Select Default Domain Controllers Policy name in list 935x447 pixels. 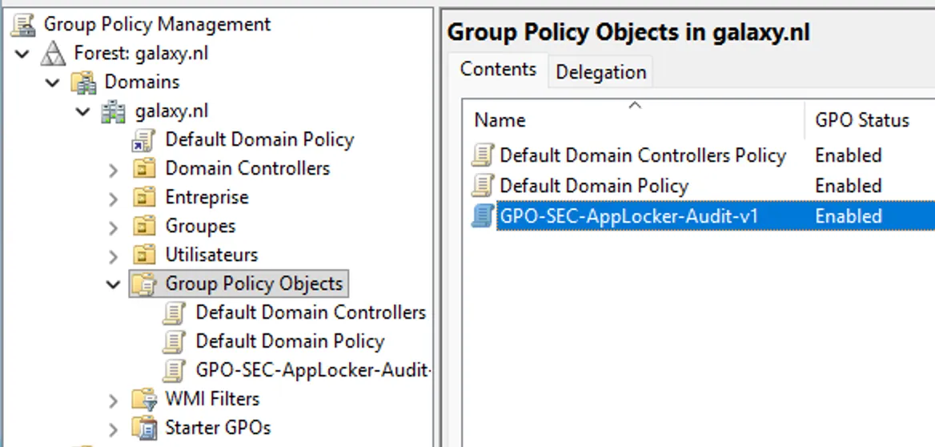[643, 155]
